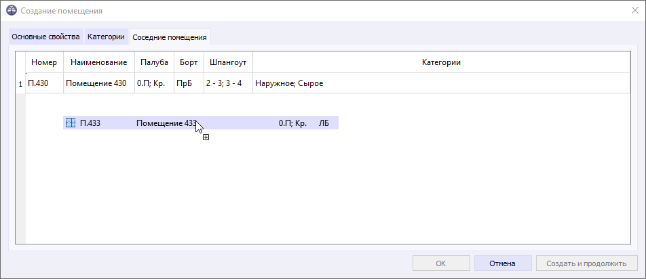The height and width of the screenshot is (279, 646).
Task: Click the Создать и продолжить button
Action: (586, 263)
